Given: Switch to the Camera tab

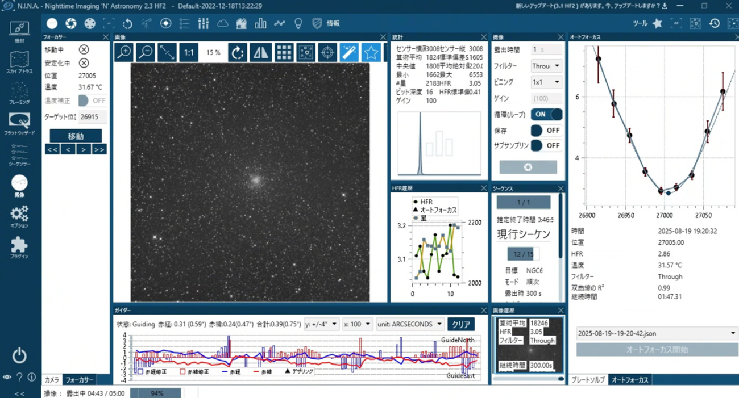Looking at the screenshot, I should pyautogui.click(x=52, y=379).
